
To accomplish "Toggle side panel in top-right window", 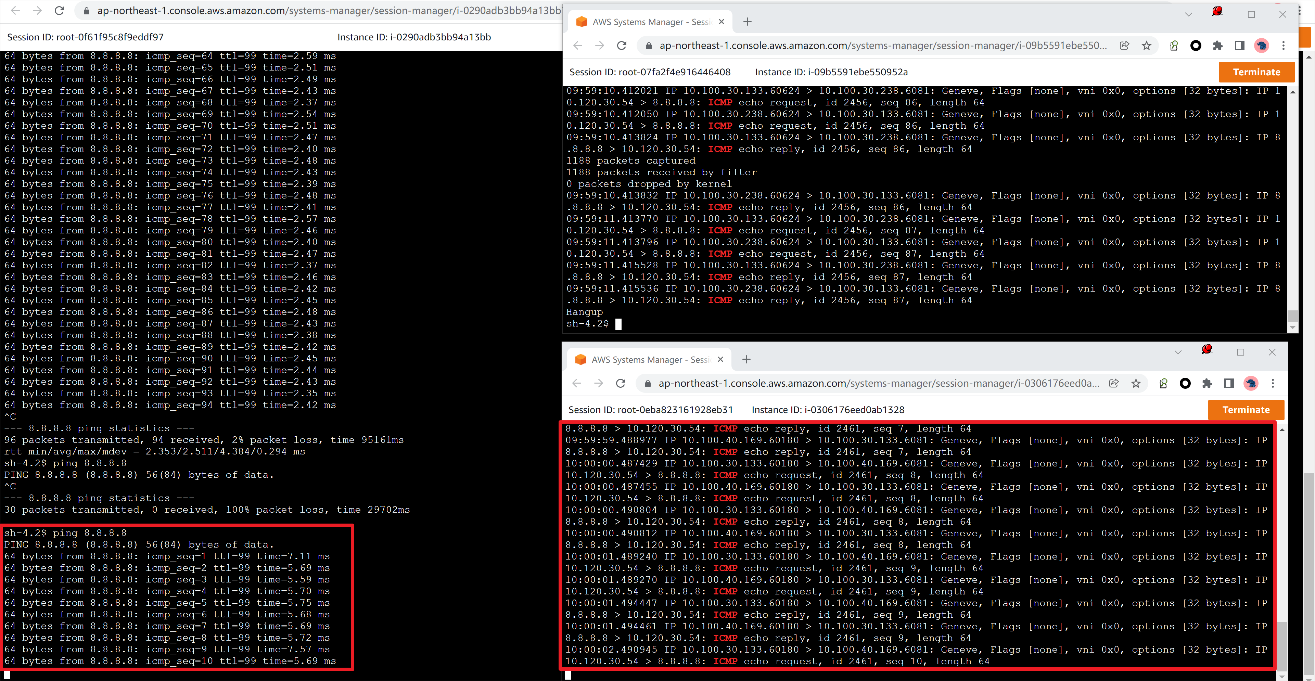I will pos(1239,46).
